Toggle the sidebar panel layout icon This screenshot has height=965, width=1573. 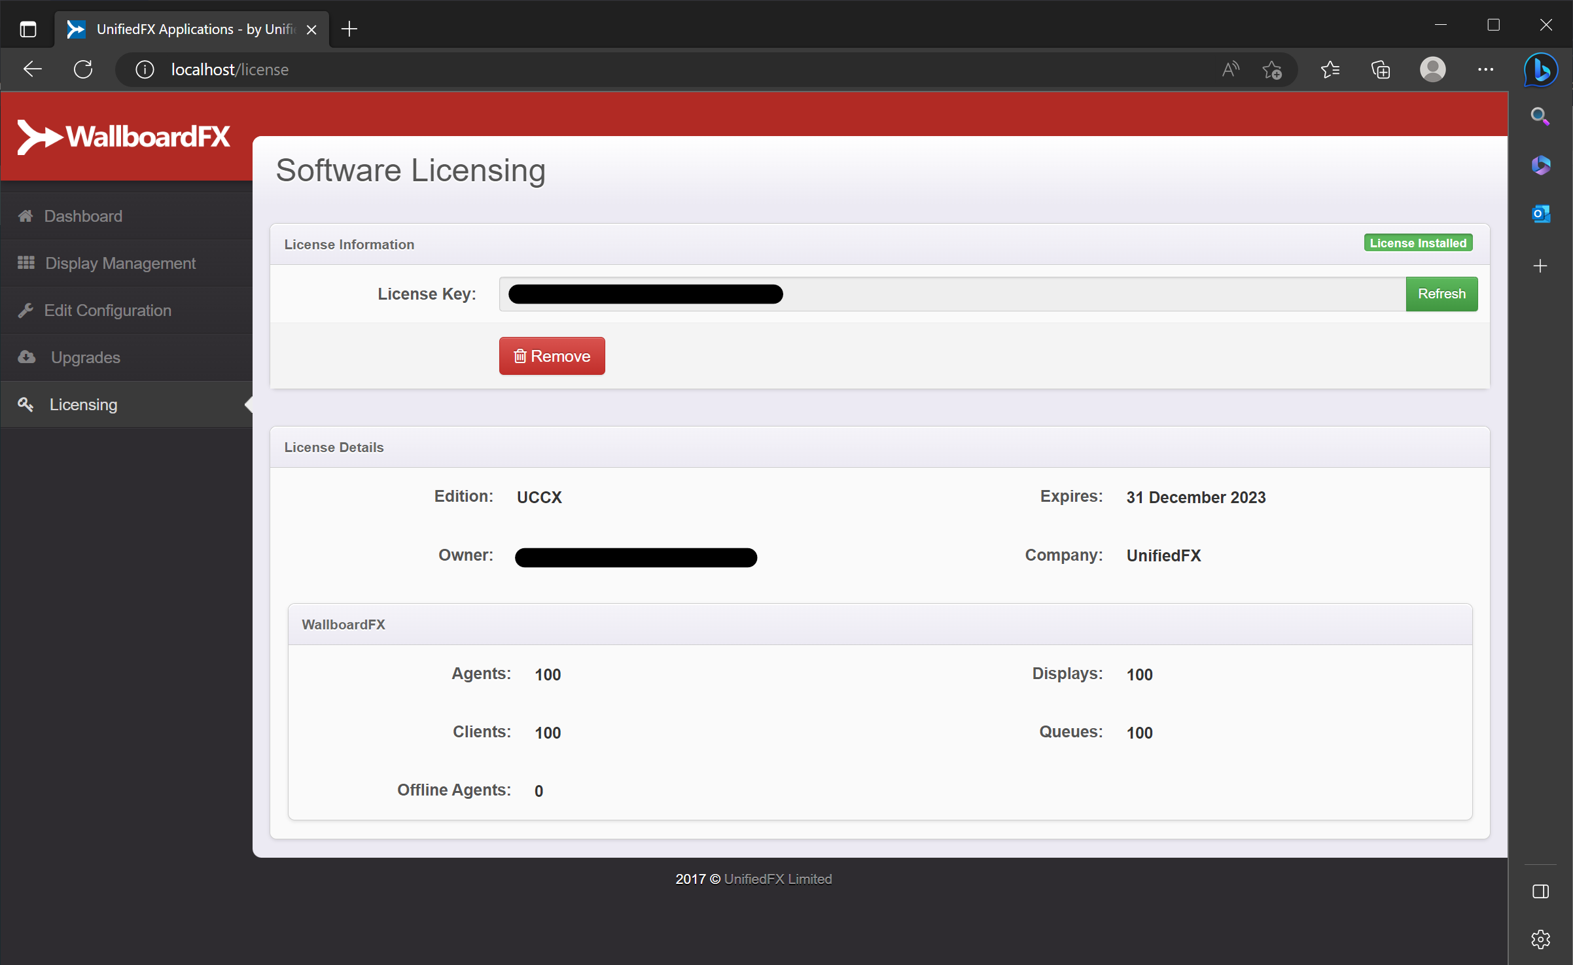[x=1540, y=891]
